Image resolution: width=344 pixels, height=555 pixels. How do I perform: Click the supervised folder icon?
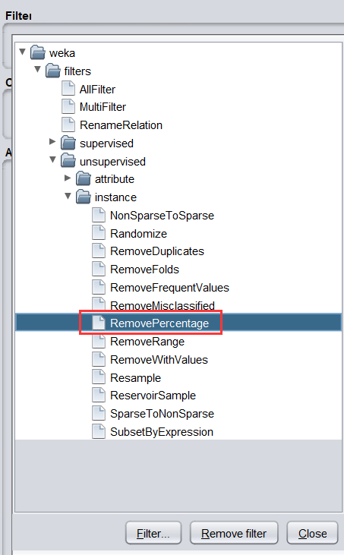click(68, 143)
